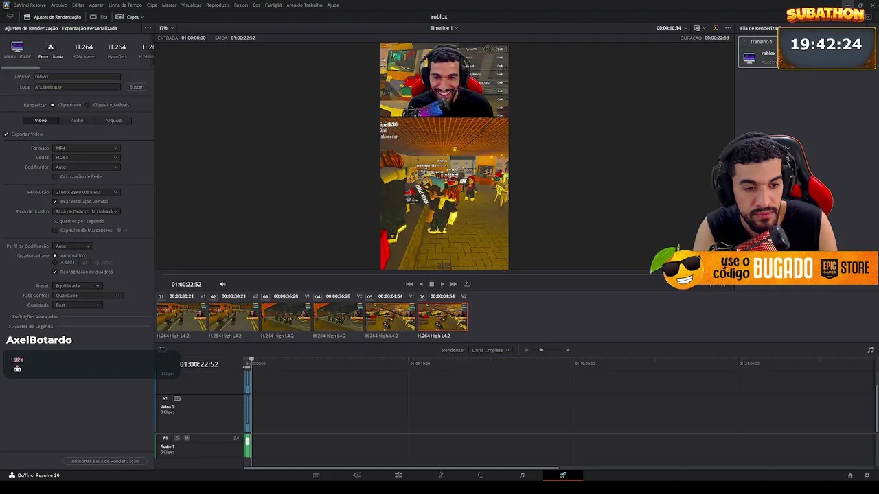
Task: Play the viewer forward
Action: [442, 284]
